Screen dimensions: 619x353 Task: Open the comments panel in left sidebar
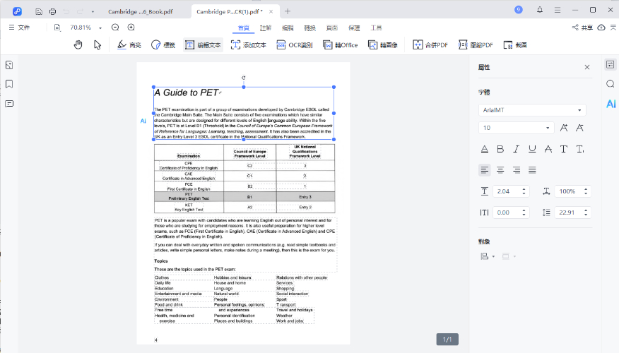click(9, 103)
